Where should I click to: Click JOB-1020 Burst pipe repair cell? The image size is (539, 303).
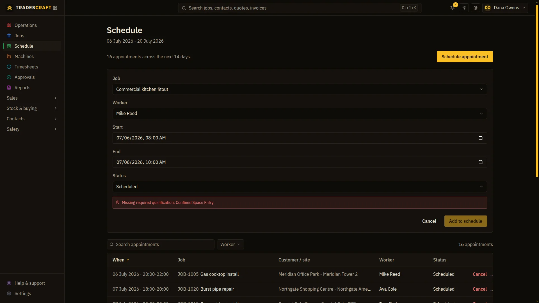(x=206, y=289)
